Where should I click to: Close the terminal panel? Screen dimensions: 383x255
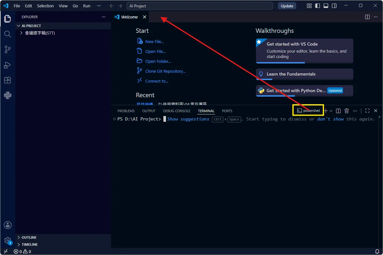(x=376, y=111)
